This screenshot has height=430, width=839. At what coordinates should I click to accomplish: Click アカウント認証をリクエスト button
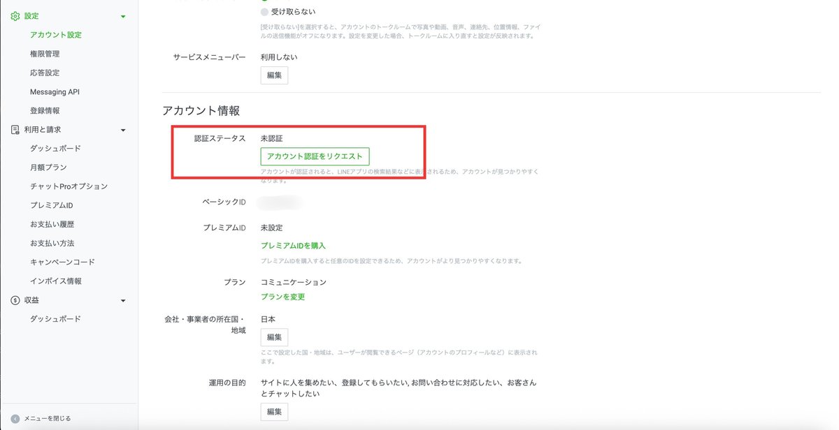pos(315,156)
